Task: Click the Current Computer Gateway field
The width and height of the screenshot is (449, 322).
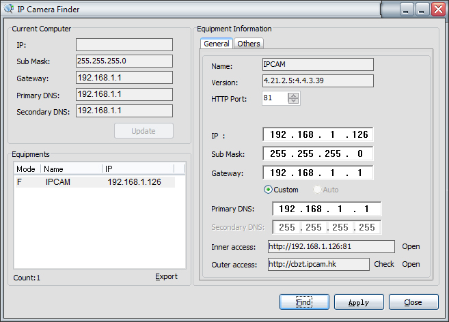Action: coord(124,78)
